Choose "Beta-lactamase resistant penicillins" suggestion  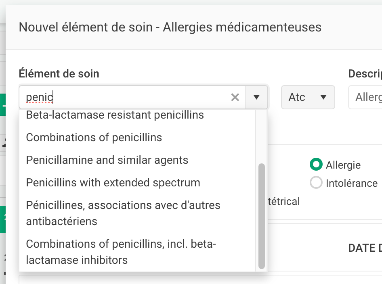click(115, 115)
